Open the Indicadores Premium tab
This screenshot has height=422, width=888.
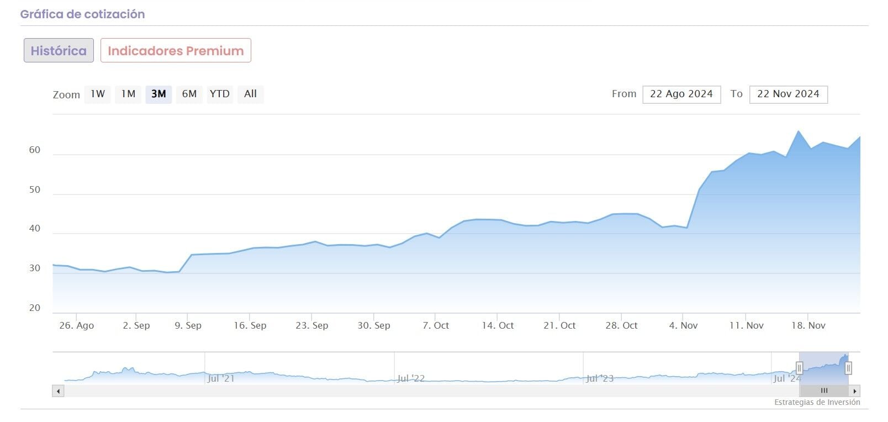click(x=176, y=50)
